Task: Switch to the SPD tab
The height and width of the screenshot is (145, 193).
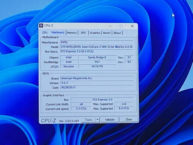Action: pos(83,33)
